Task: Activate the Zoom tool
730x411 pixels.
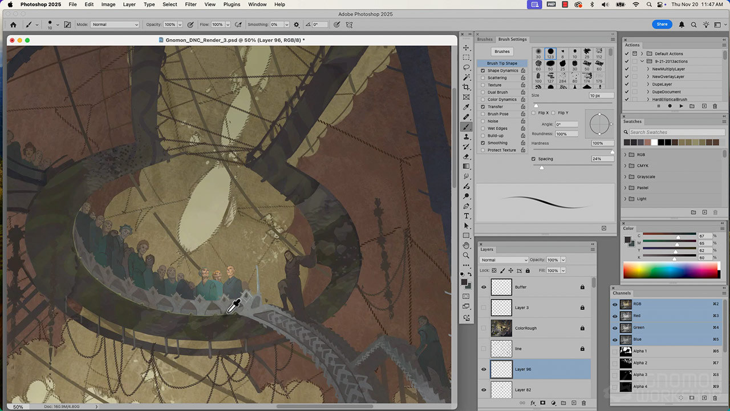Action: click(467, 255)
